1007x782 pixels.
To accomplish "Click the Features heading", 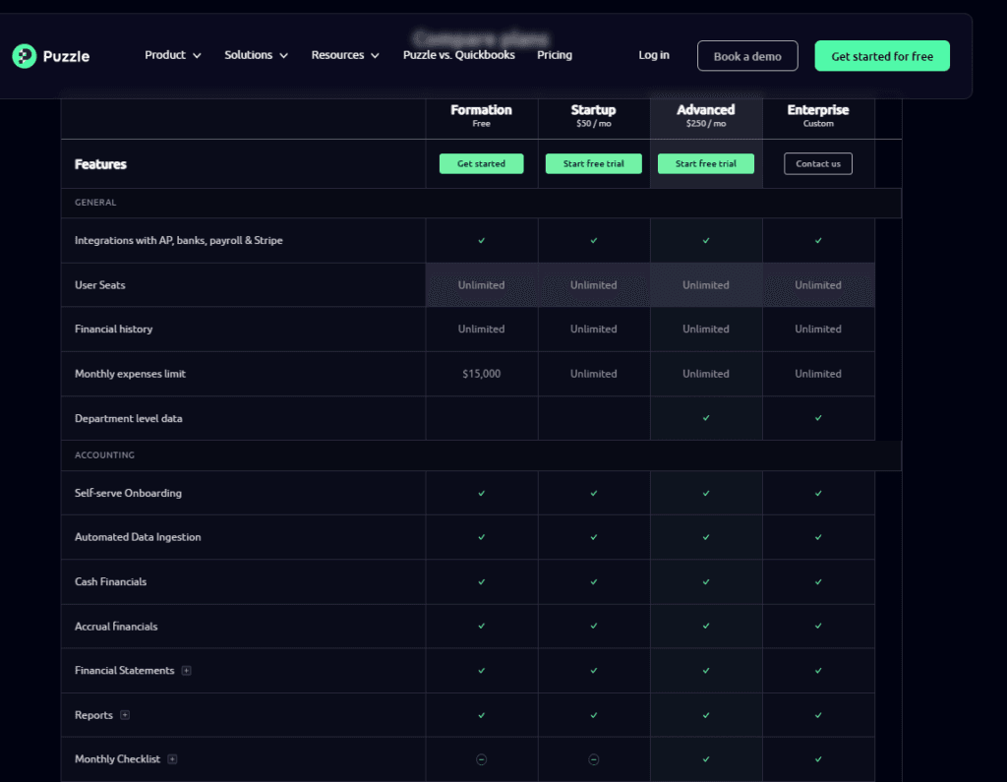I will (100, 164).
